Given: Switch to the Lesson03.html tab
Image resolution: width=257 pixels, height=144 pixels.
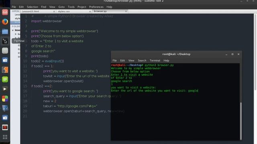Looking at the screenshot, I should pos(31,12).
